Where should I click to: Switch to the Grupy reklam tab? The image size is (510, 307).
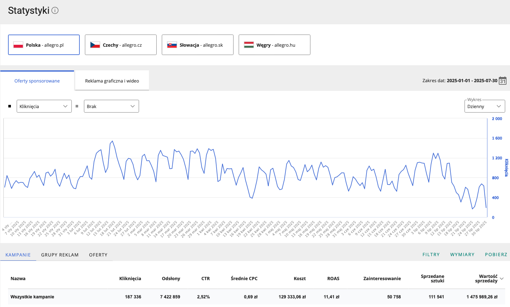[60, 255]
